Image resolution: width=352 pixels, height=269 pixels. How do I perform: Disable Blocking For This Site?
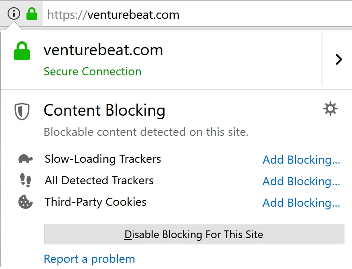pos(194,234)
